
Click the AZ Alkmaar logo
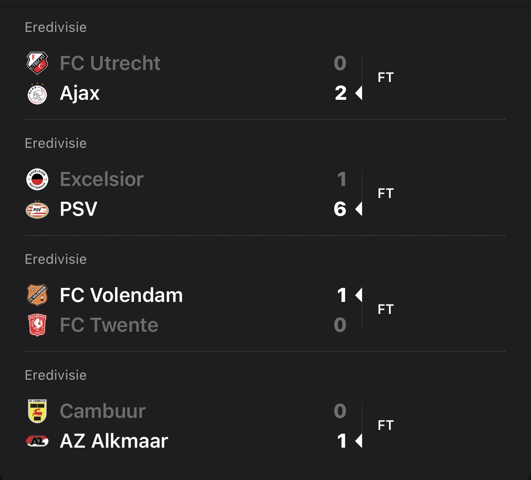pyautogui.click(x=37, y=441)
